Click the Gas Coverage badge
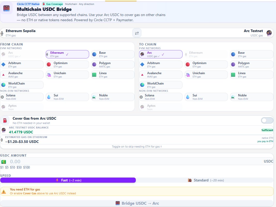Image resolution: width=276 pixels, height=207 pixels. tap(53, 4)
